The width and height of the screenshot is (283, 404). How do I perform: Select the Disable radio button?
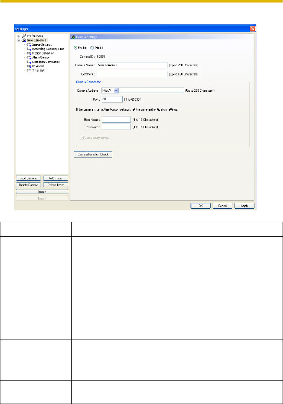click(92, 48)
